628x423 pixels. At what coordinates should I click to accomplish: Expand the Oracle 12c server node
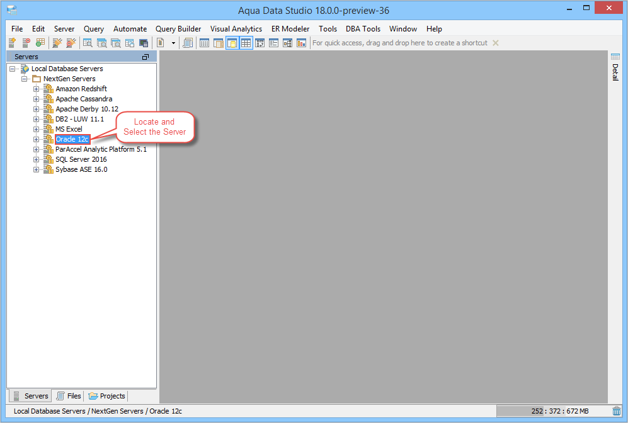pyautogui.click(x=36, y=139)
